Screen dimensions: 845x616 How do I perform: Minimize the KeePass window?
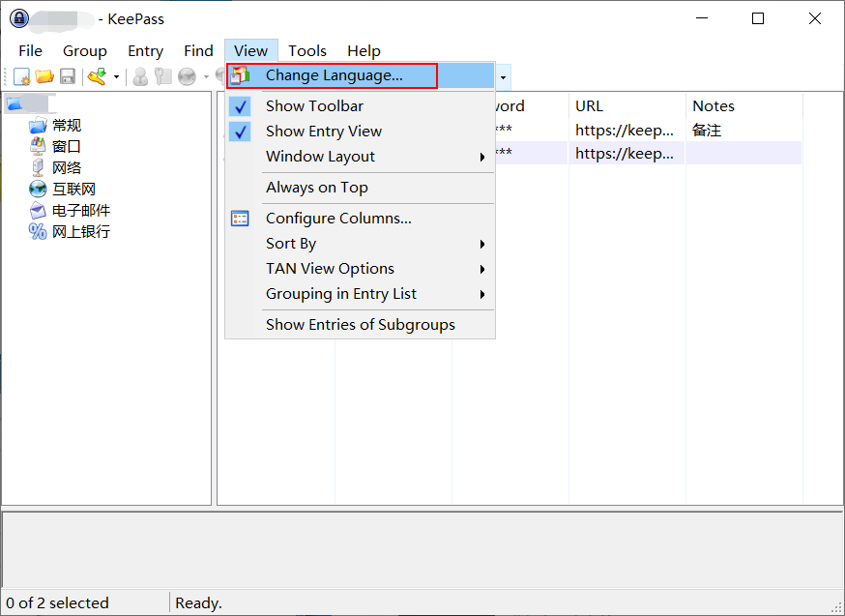tap(702, 18)
